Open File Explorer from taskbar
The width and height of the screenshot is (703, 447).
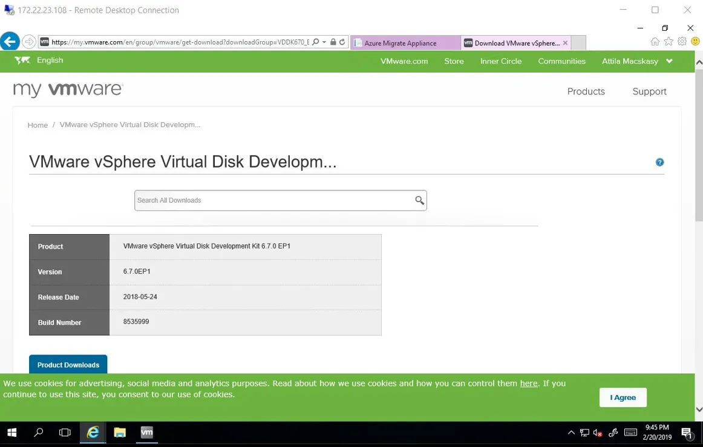(120, 432)
